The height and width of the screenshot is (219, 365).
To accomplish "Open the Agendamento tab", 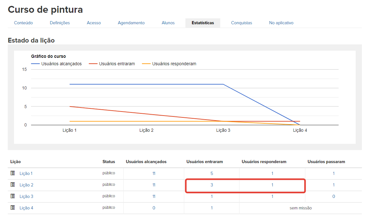I will 131,23.
